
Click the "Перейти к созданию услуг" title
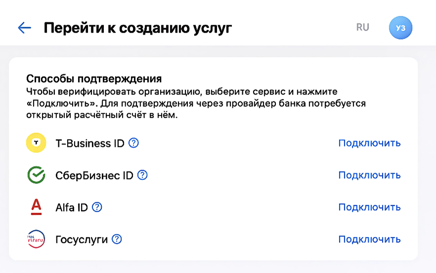click(x=137, y=28)
